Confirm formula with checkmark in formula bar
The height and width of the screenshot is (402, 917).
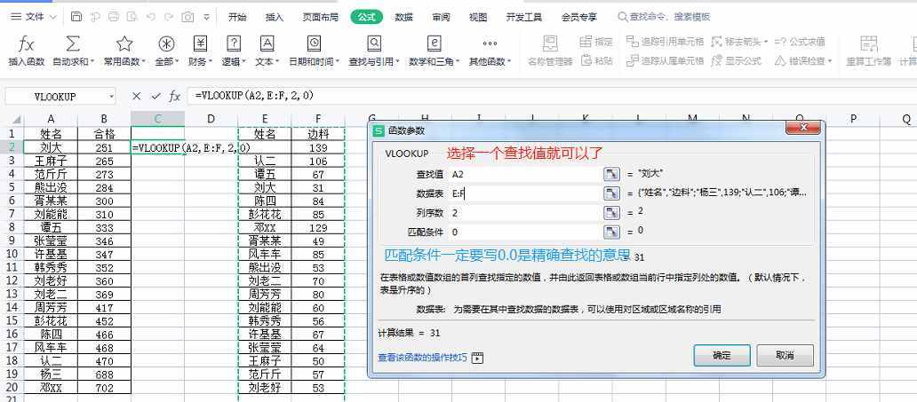pyautogui.click(x=155, y=97)
